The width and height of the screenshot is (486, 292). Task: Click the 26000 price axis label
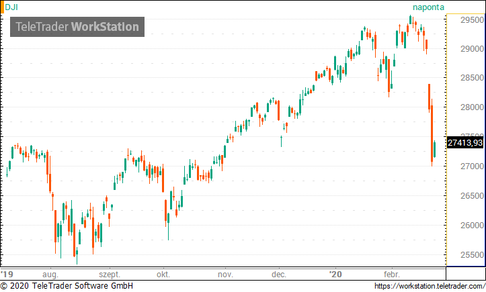[472, 225]
